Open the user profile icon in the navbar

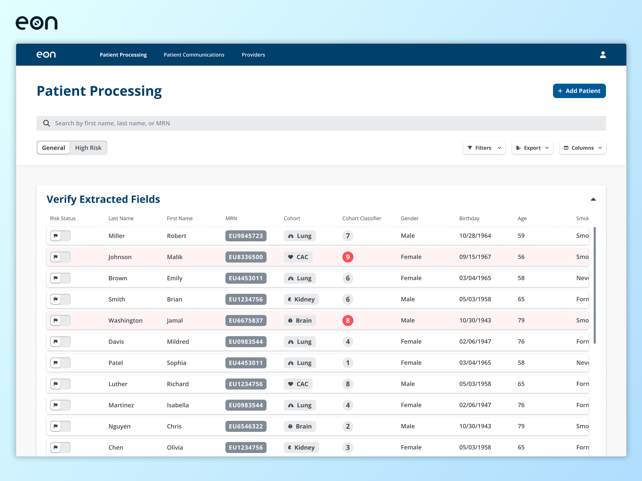[602, 55]
